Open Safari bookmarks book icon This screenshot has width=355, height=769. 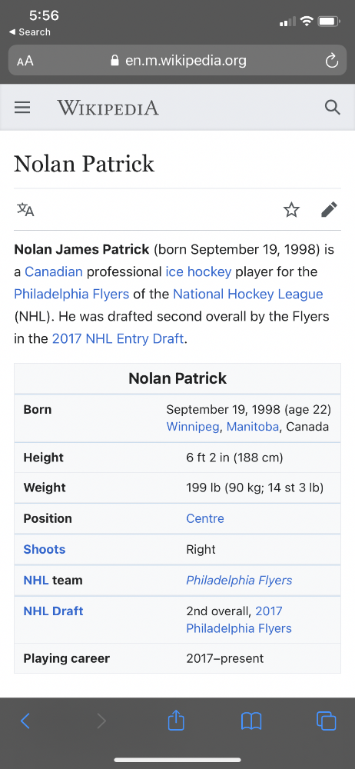(x=251, y=721)
